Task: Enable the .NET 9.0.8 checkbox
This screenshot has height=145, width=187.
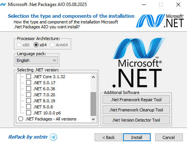Action: [28, 107]
